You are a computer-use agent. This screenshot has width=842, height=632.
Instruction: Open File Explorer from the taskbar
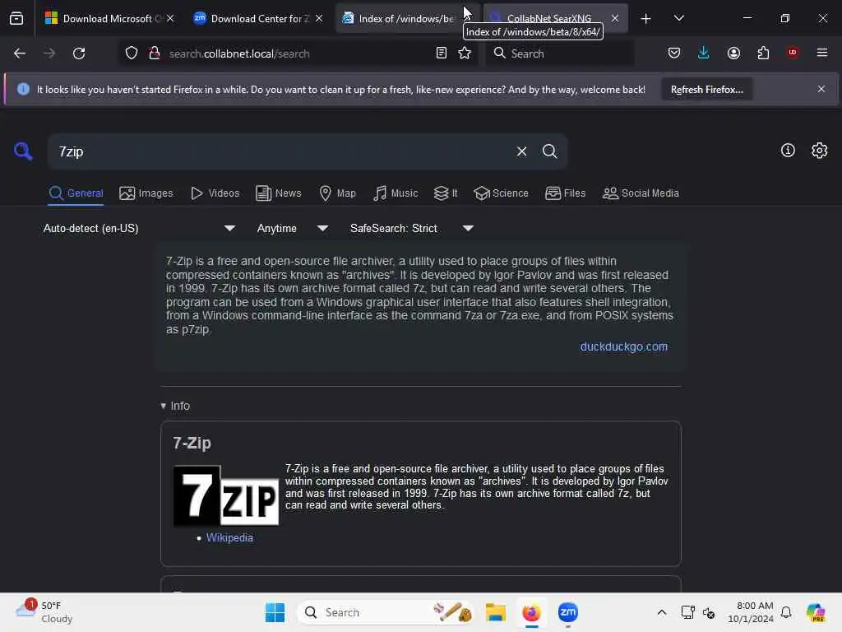(x=495, y=612)
